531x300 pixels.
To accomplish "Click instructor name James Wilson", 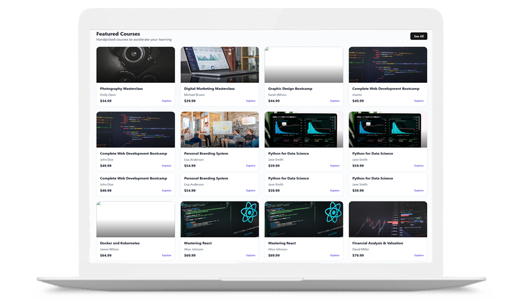I will click(110, 249).
